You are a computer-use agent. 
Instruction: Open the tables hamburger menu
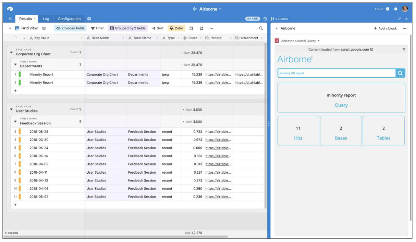10,19
